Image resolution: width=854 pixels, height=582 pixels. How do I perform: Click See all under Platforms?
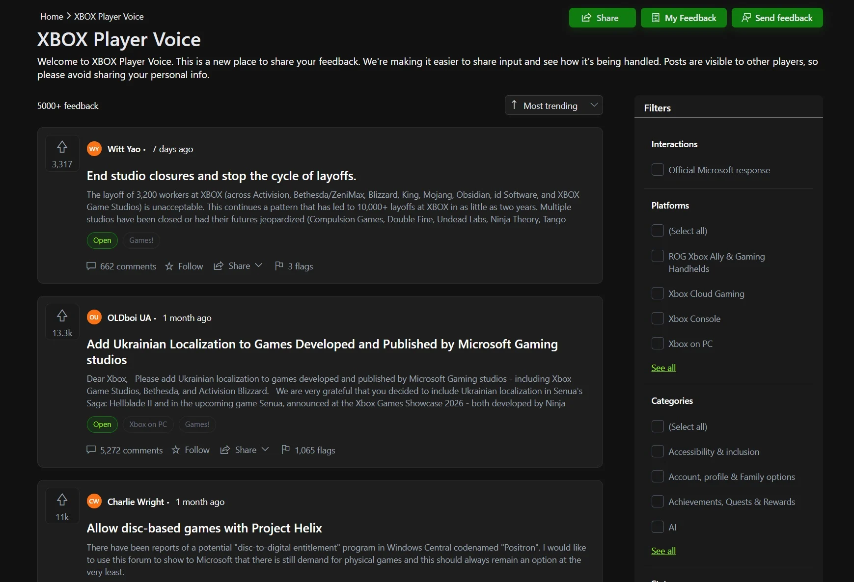(663, 368)
